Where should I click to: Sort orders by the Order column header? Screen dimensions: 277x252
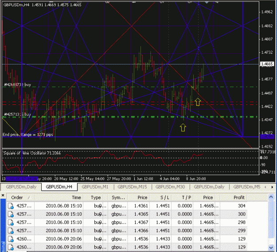[20, 197]
